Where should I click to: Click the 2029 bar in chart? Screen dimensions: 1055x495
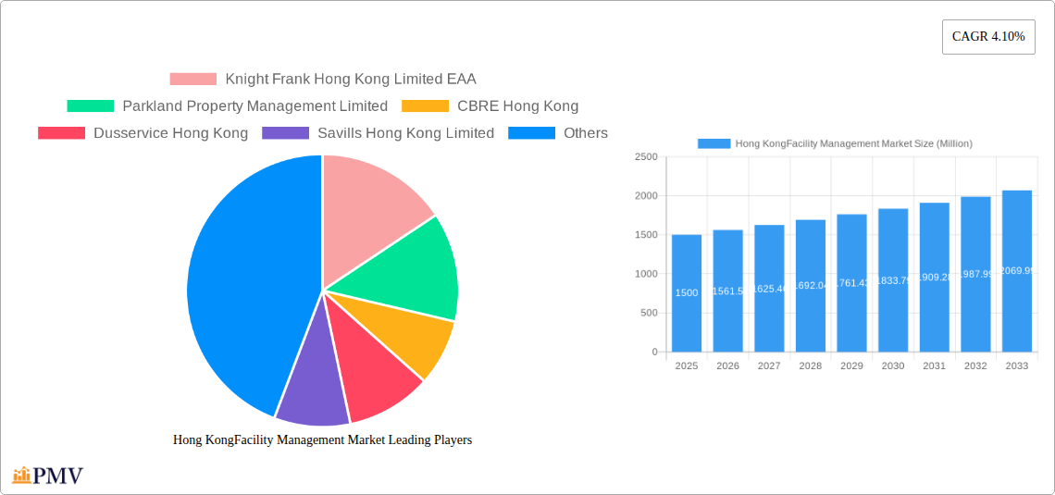pyautogui.click(x=851, y=283)
